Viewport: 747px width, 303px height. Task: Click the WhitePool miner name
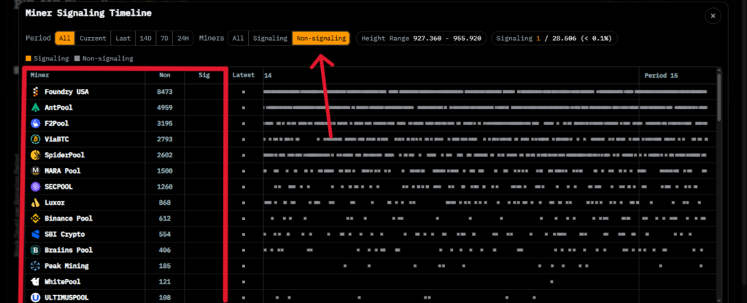click(x=63, y=282)
